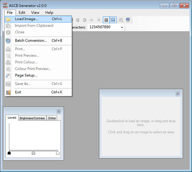Click the flip vertical toolbar icon
Screen dimensions: 192x172
[x=99, y=20]
